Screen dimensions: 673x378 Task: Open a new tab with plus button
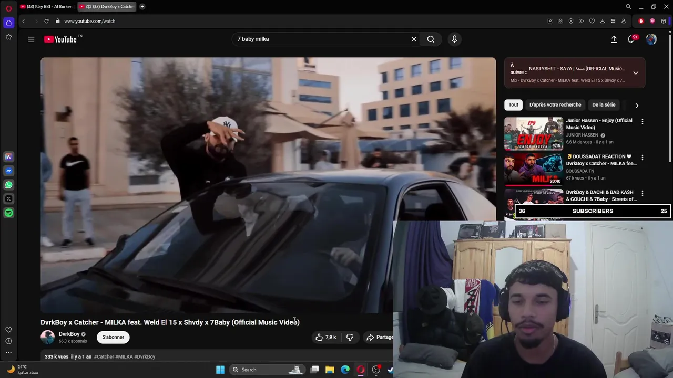(142, 7)
